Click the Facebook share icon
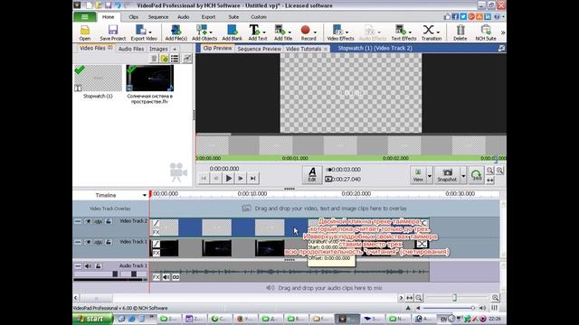Screen dimensions: 579x325 pyautogui.click(x=455, y=16)
